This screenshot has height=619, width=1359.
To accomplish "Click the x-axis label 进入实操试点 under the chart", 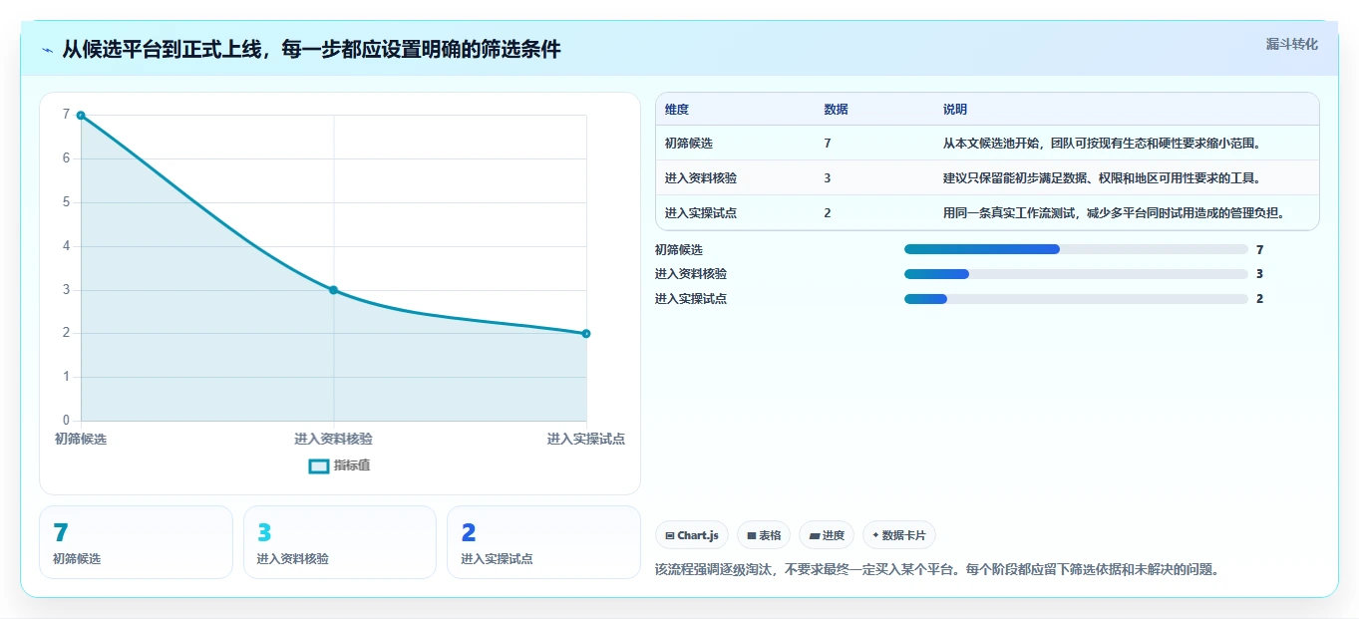I will click(586, 439).
